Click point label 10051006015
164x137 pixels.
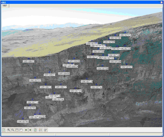pos(29,61)
